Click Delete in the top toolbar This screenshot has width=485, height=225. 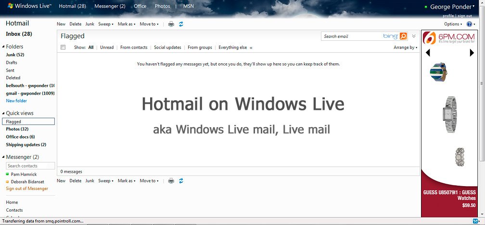click(75, 24)
